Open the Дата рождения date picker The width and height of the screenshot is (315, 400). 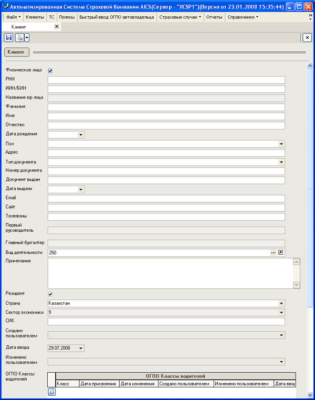click(81, 135)
